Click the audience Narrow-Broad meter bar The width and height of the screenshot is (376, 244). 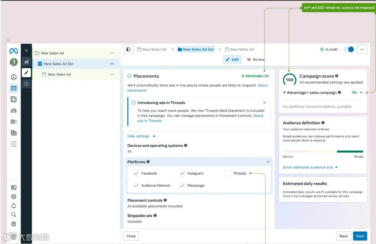click(x=323, y=151)
